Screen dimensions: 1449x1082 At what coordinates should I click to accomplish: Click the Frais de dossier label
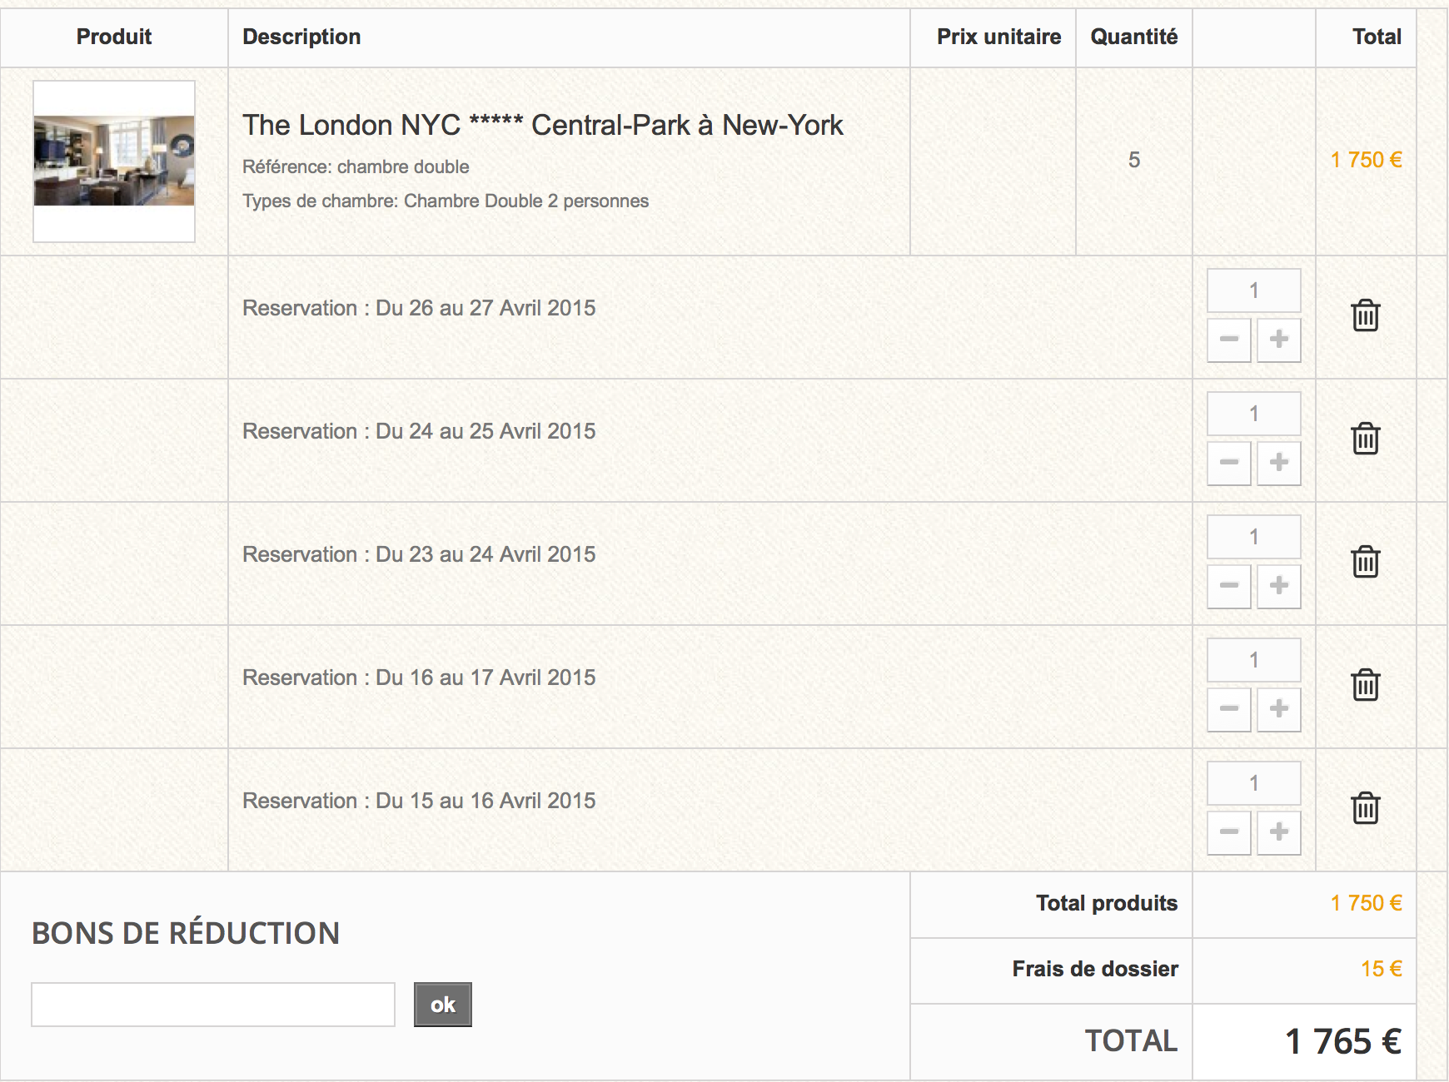pyautogui.click(x=1095, y=969)
